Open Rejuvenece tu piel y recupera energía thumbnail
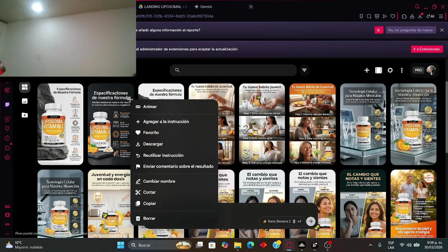The height and width of the screenshot is (252, 448). pos(413,204)
